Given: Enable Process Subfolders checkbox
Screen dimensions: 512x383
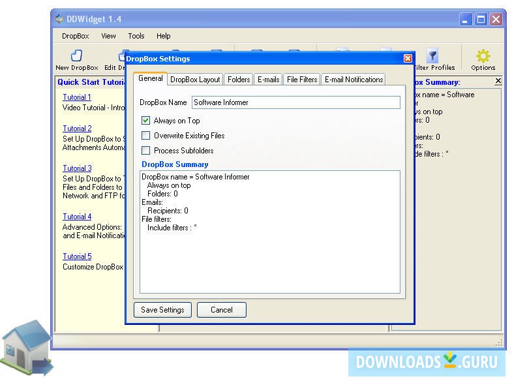Looking at the screenshot, I should click(145, 151).
